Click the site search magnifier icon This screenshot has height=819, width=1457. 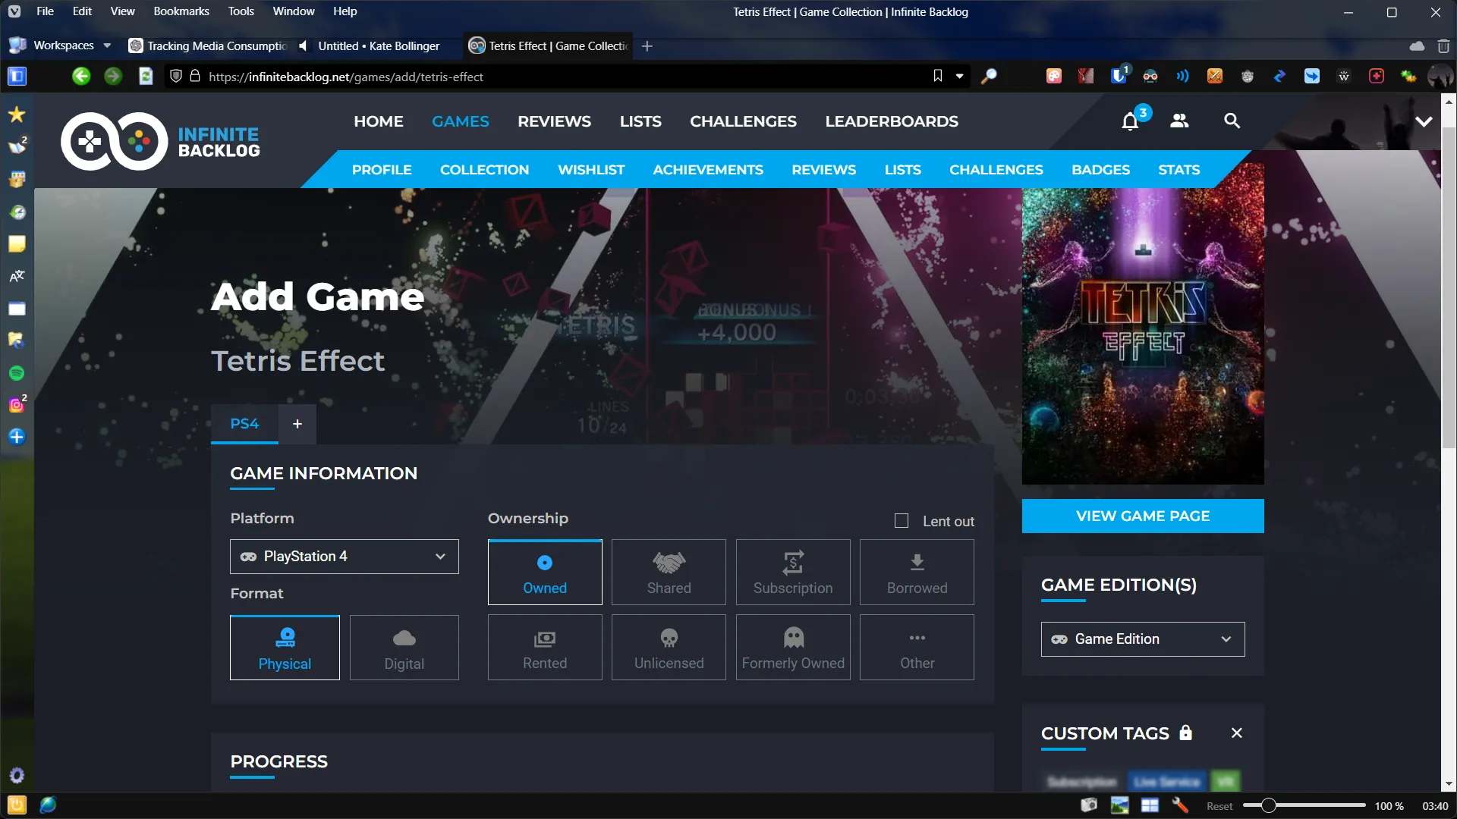pyautogui.click(x=1232, y=121)
